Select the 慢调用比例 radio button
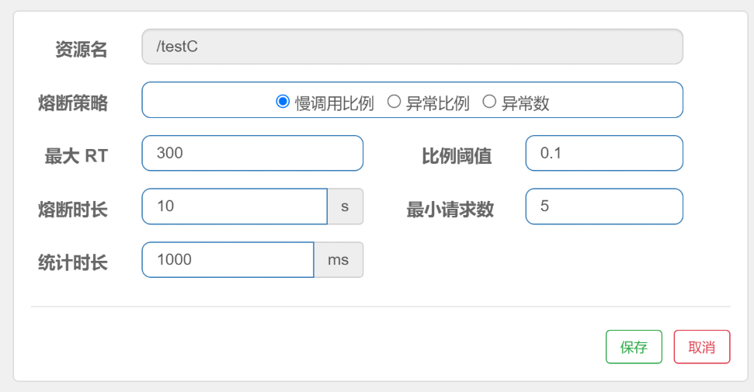This screenshot has width=754, height=392. pos(283,102)
